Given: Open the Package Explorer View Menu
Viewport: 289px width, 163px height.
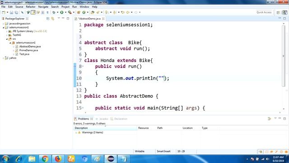Looking at the screenshot, I should click(x=59, y=18).
